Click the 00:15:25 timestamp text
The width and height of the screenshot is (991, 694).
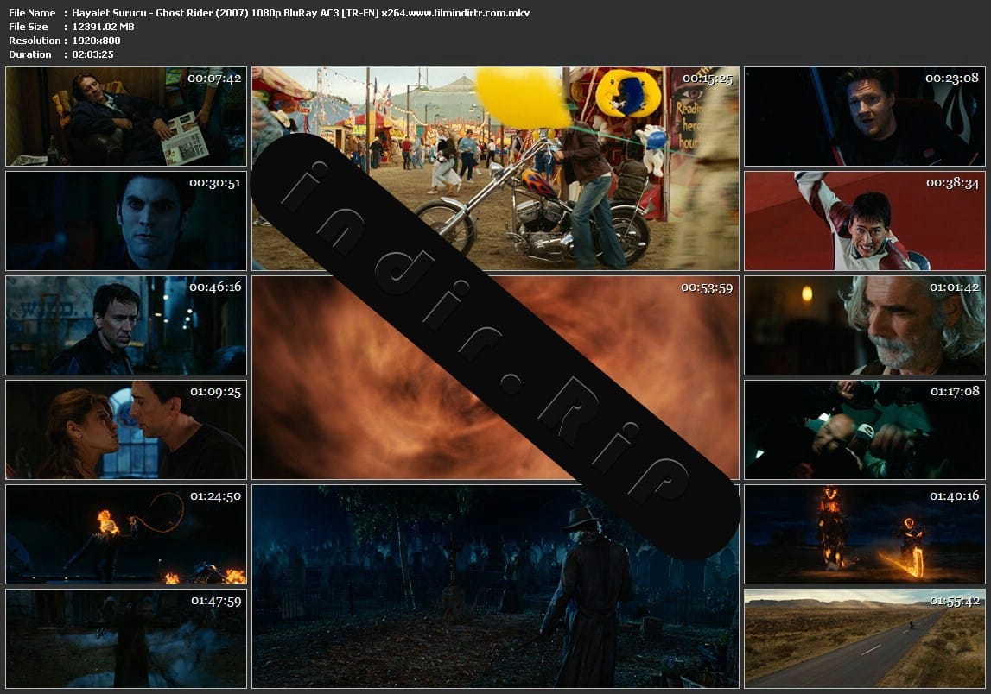[708, 79]
